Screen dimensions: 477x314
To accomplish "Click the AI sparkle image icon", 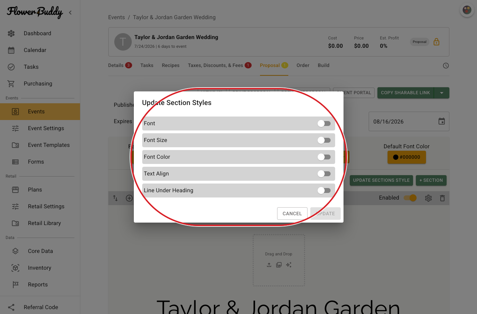I will (289, 265).
